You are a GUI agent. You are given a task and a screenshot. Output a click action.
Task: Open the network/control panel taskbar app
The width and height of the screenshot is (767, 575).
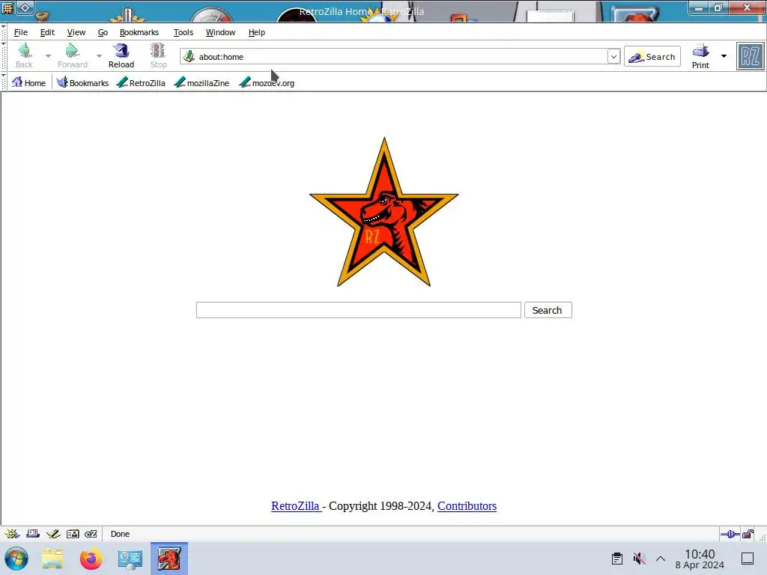point(130,559)
